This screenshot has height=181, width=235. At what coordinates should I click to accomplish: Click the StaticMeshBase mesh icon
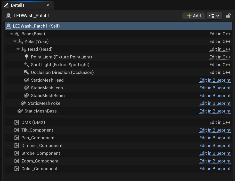coord(20,111)
